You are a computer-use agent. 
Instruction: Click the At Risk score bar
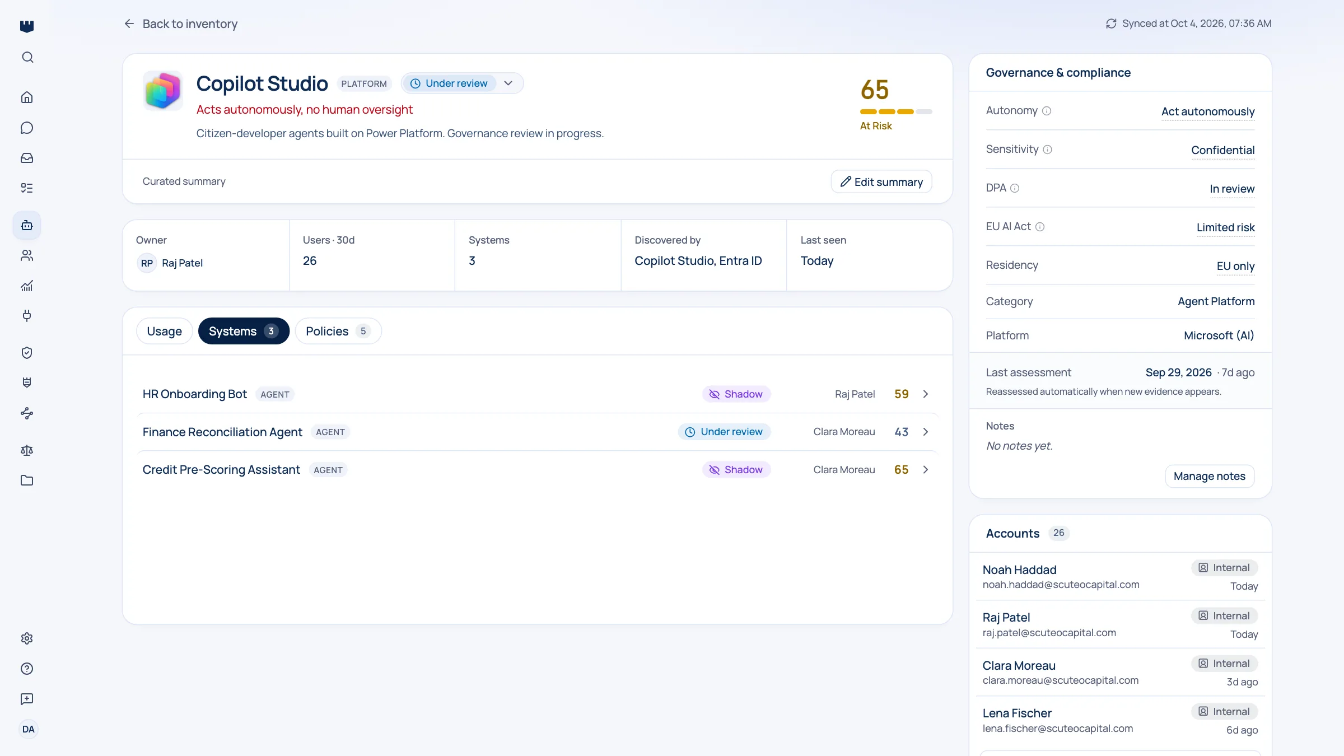[896, 112]
